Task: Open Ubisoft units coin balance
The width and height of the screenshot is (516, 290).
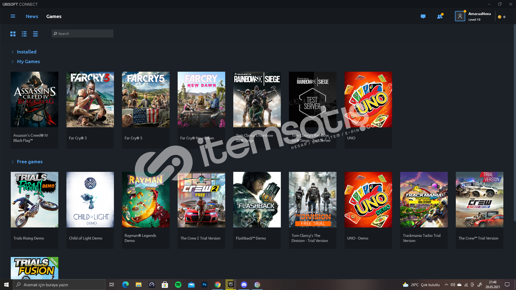Action: point(501,17)
